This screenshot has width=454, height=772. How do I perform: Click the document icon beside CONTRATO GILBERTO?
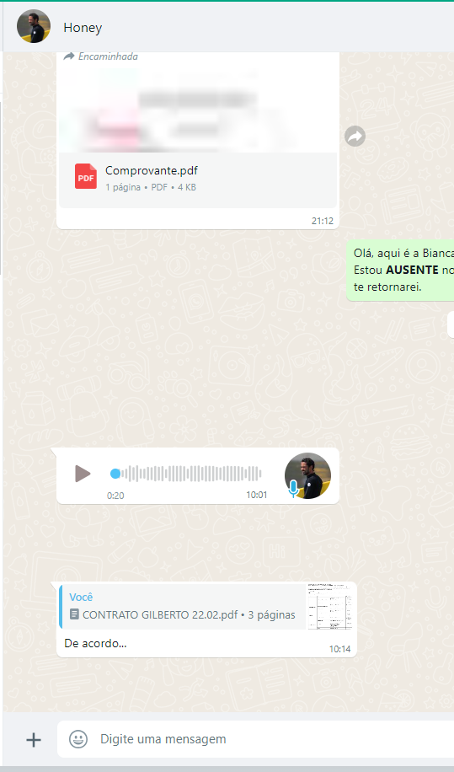(x=74, y=614)
